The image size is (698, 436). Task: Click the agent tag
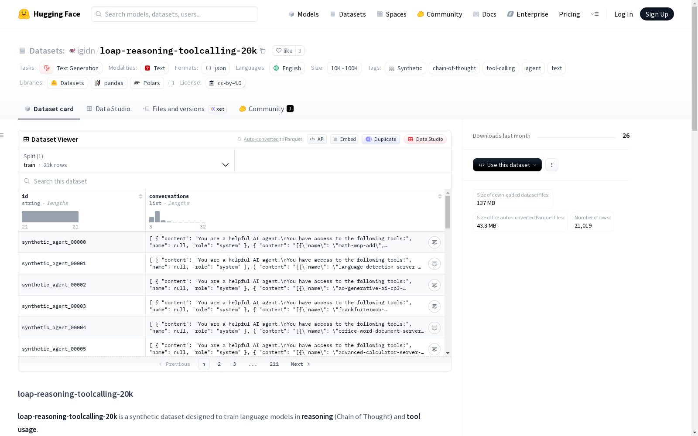[533, 68]
